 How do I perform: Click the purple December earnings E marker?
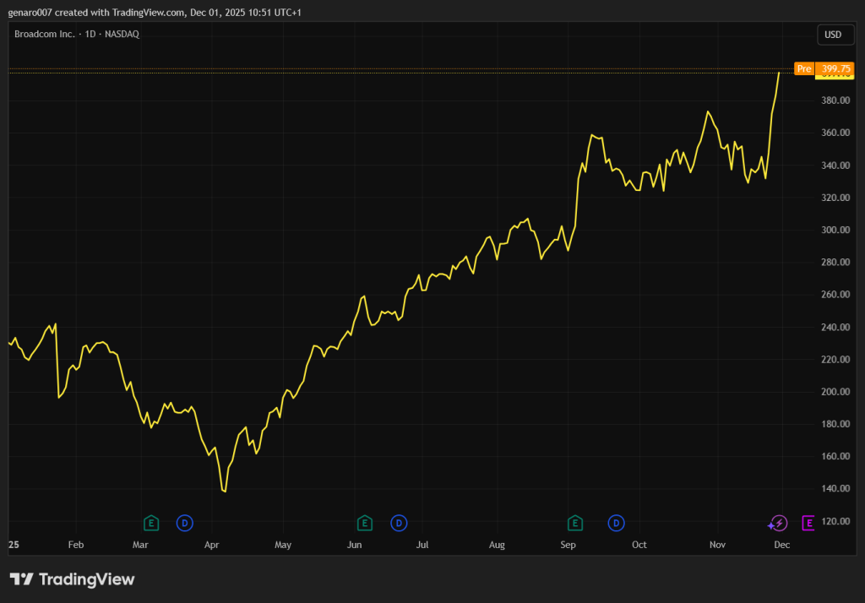(x=808, y=524)
